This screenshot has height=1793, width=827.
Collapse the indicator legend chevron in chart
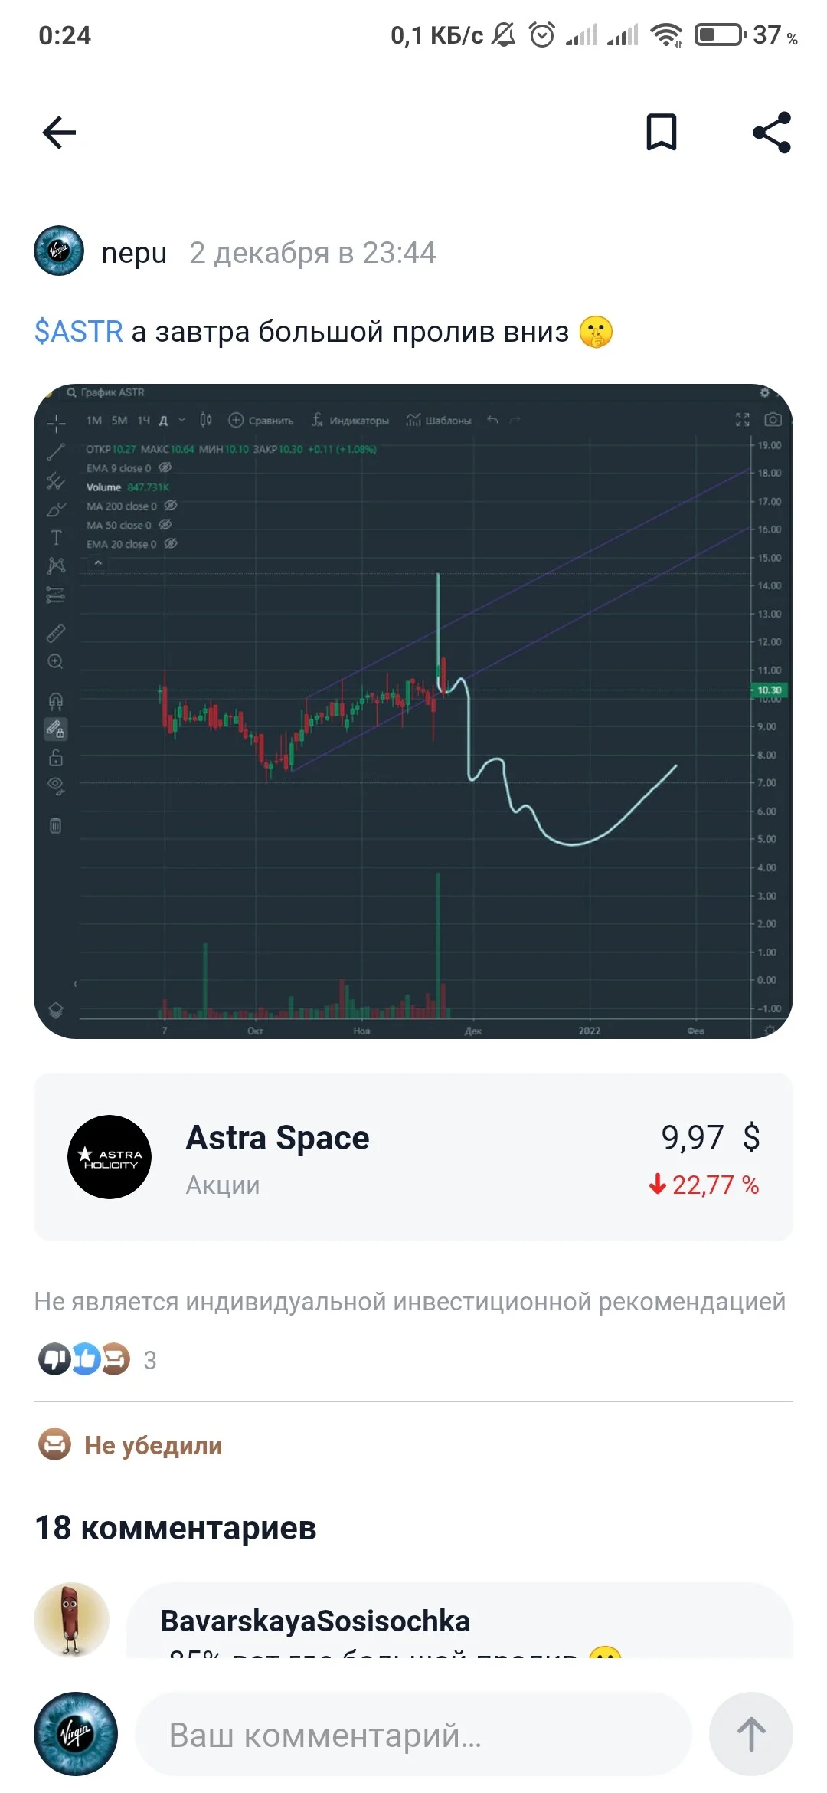(x=98, y=563)
